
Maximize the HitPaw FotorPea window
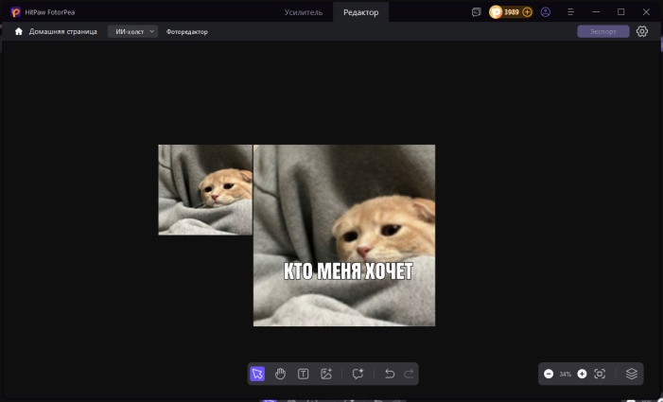point(621,12)
